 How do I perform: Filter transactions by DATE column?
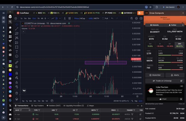(x=21, y=110)
